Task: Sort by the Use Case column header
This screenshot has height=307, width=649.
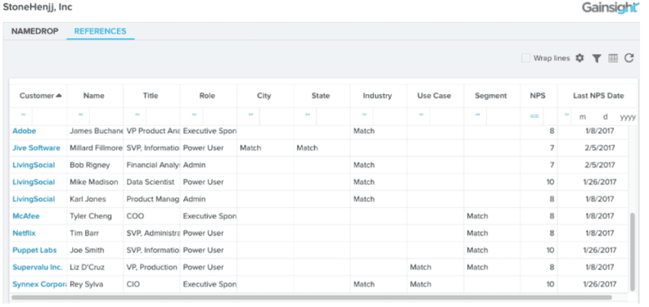Action: [434, 96]
